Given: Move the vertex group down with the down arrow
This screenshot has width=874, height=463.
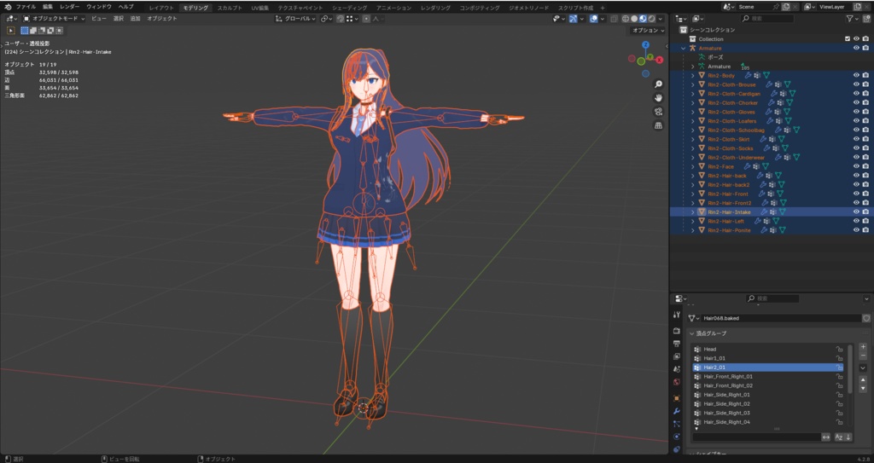Looking at the screenshot, I should tap(864, 388).
